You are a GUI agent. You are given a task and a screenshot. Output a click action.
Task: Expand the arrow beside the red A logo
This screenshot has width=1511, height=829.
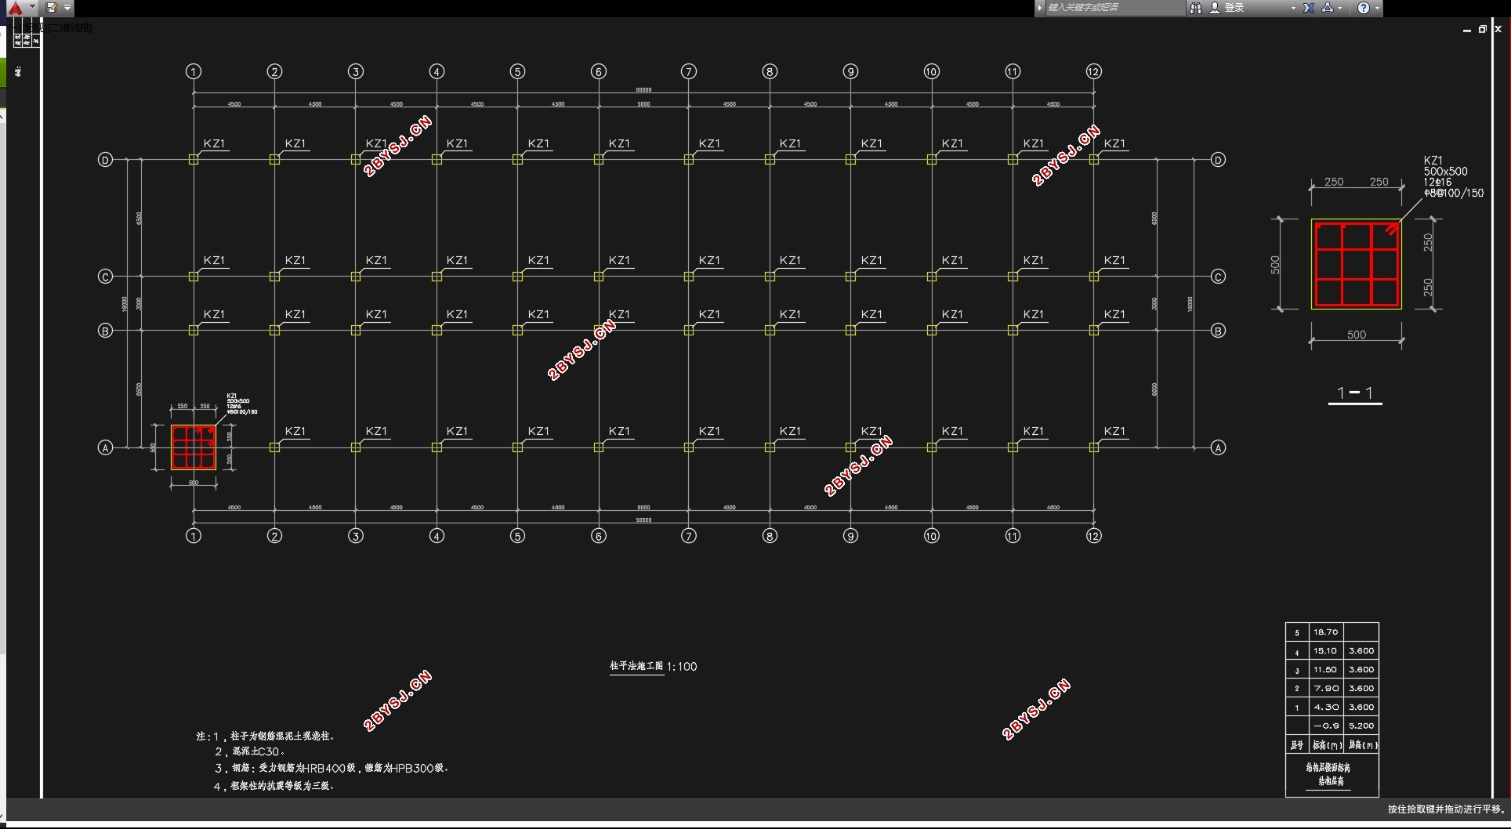(x=32, y=6)
